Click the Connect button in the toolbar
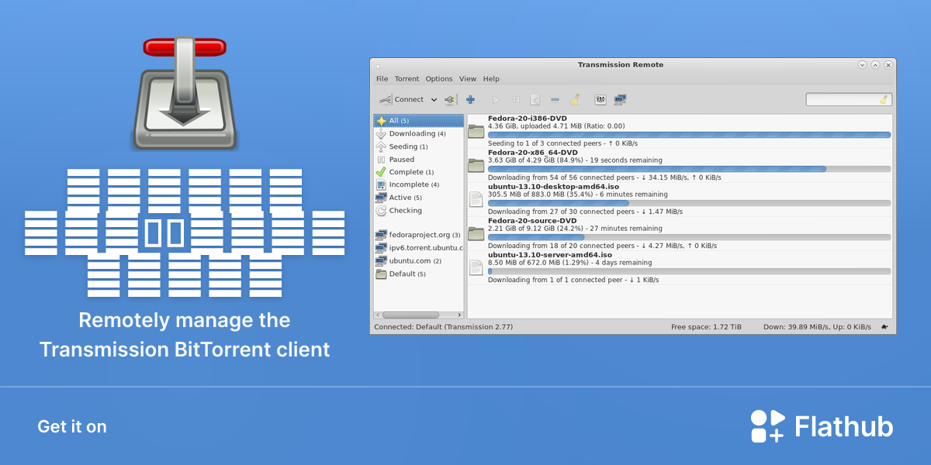 (x=401, y=99)
